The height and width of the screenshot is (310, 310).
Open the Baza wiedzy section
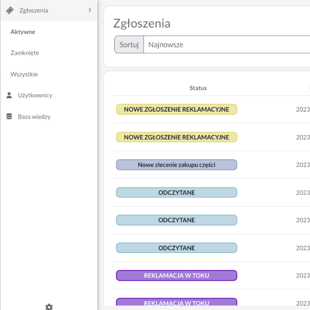tap(34, 117)
